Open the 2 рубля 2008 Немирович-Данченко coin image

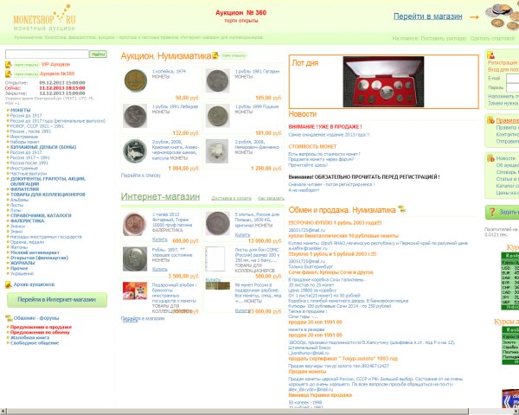click(217, 151)
